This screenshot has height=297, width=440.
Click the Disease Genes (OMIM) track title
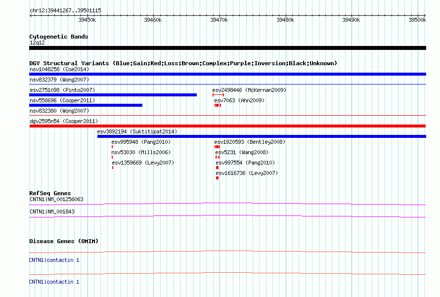pyautogui.click(x=64, y=241)
